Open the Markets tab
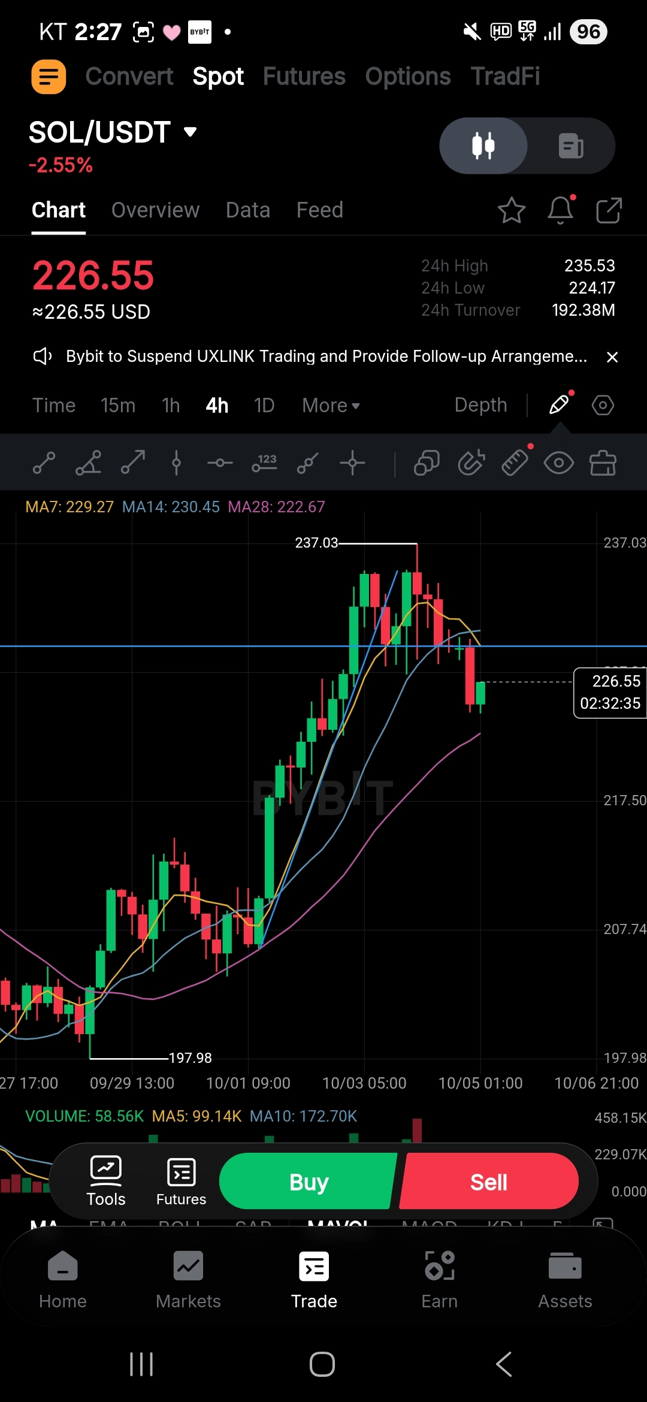This screenshot has height=1402, width=647. (188, 1280)
